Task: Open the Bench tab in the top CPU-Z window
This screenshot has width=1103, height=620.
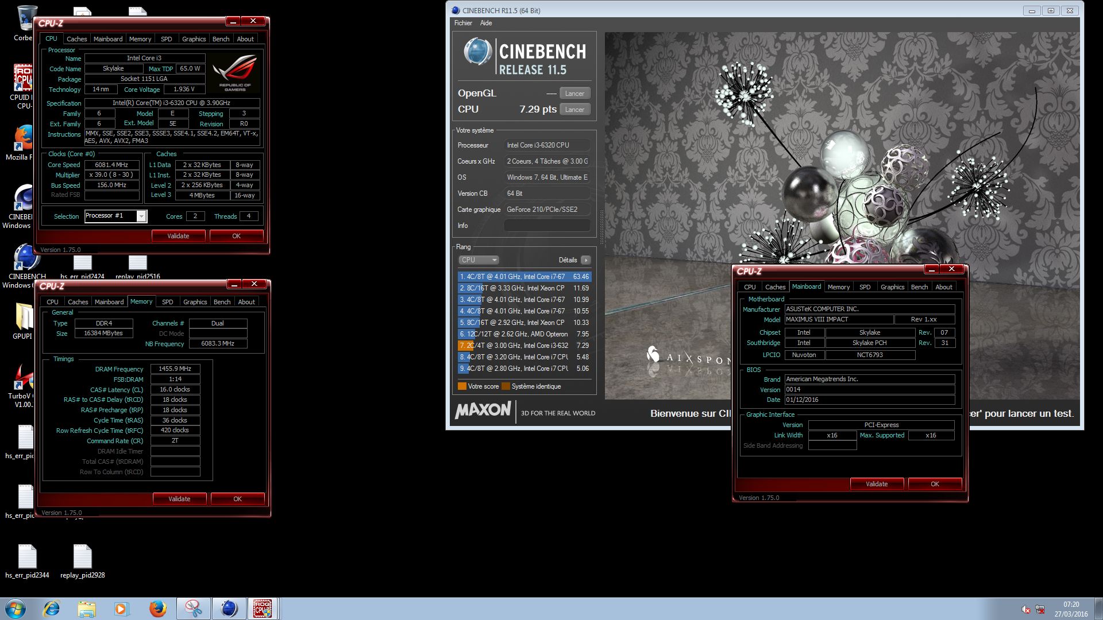Action: point(221,39)
